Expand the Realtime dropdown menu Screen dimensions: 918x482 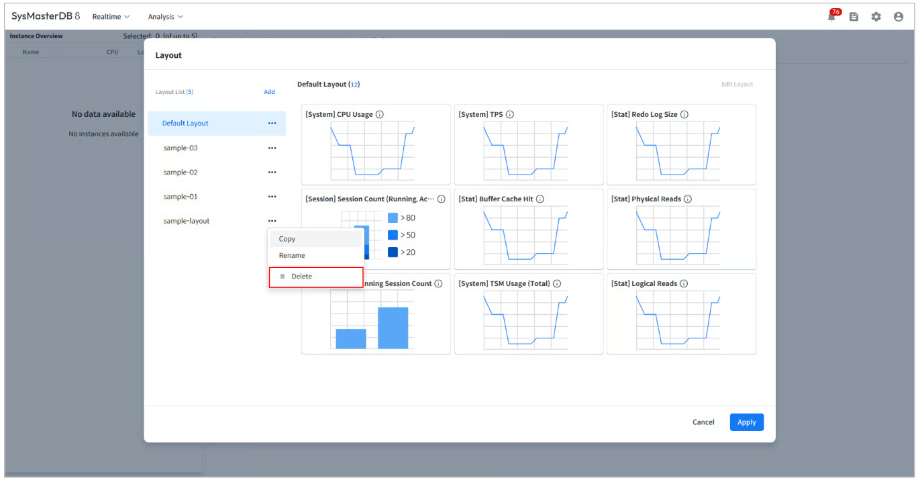pyautogui.click(x=111, y=17)
